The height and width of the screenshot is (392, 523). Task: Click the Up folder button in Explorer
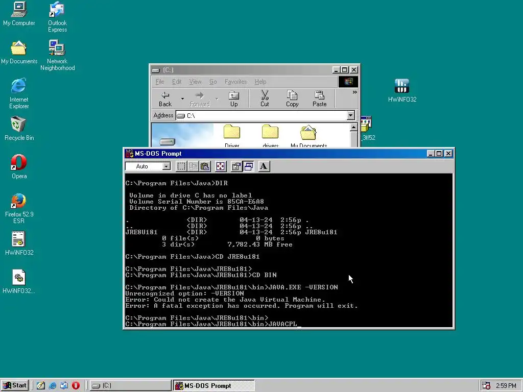point(234,99)
